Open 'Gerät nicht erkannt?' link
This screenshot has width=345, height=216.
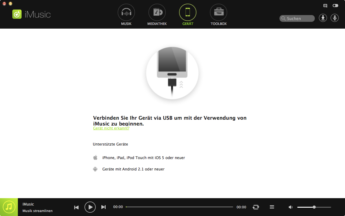point(111,128)
